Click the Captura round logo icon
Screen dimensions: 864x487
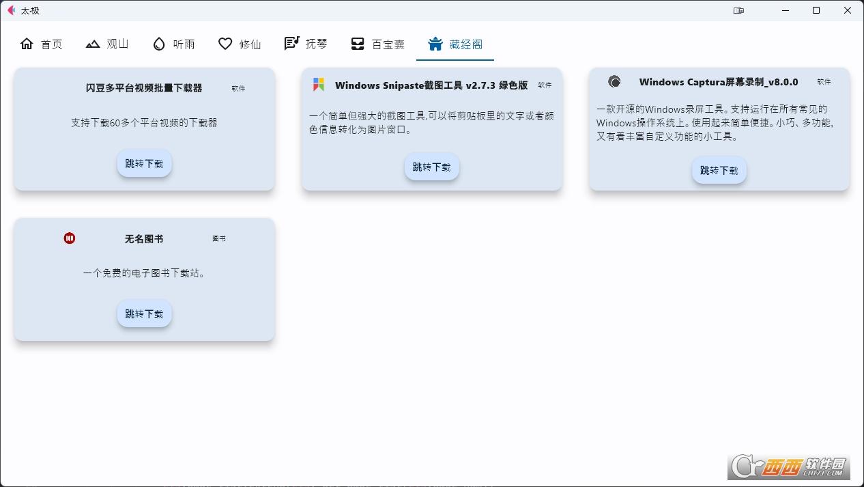[614, 81]
